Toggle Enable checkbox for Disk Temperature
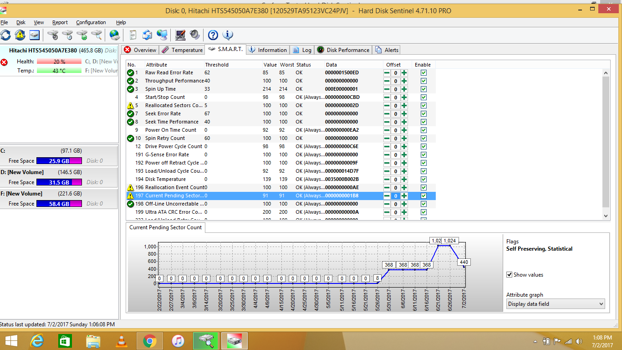The height and width of the screenshot is (350, 622). tap(423, 179)
